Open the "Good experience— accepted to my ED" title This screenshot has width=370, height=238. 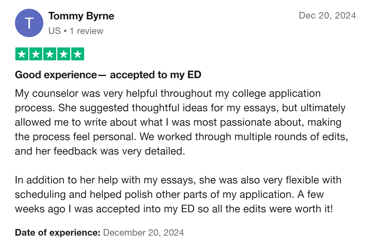(x=108, y=75)
